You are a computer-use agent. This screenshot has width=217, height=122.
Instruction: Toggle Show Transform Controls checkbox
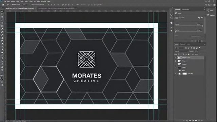coord(31,5)
